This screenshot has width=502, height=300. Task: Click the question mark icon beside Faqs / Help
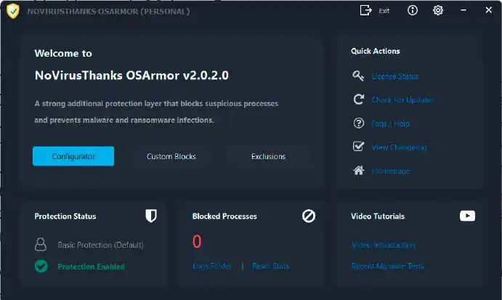(359, 123)
